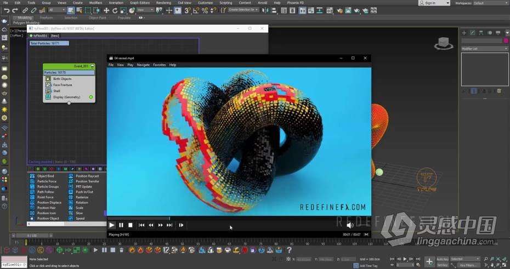This screenshot has height=269, width=510.
Task: Click the Percent Snap toggle icon
Action: (205, 10)
